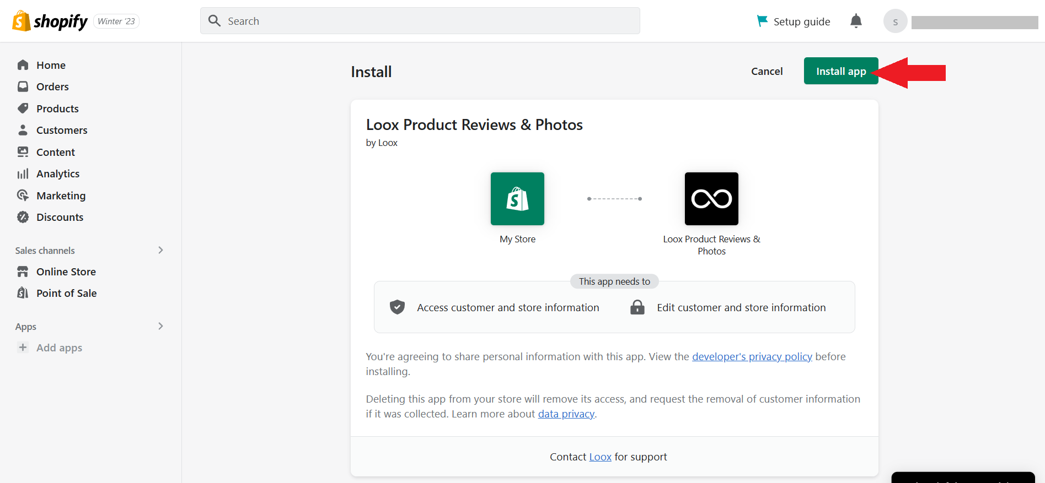Click the Loox support link
This screenshot has height=483, width=1045.
tap(600, 457)
